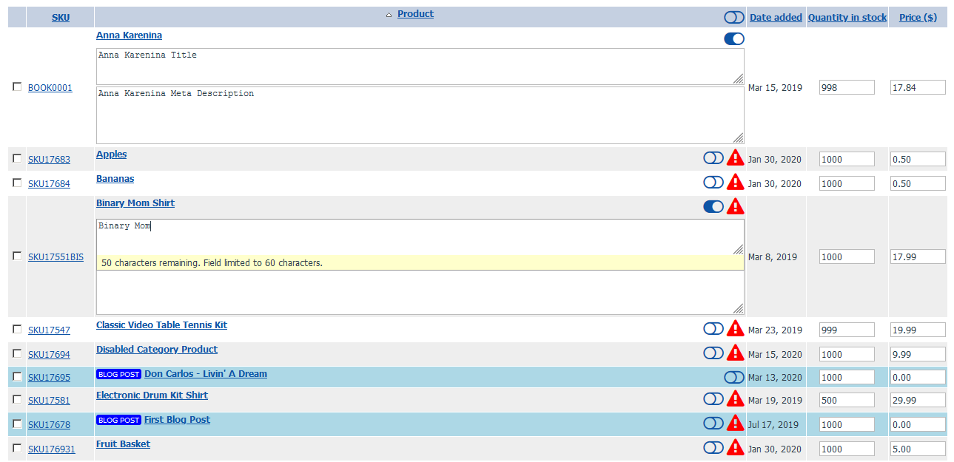The height and width of the screenshot is (462, 954).
Task: Open the BOOK0001 SKU link
Action: (x=50, y=88)
